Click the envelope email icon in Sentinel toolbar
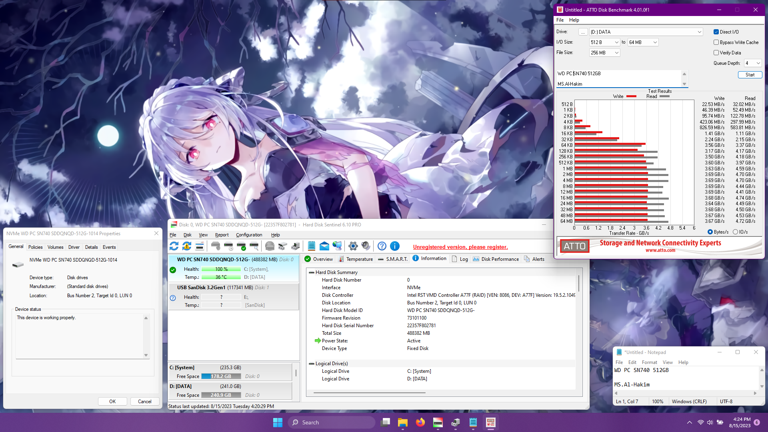768x432 pixels. point(324,246)
